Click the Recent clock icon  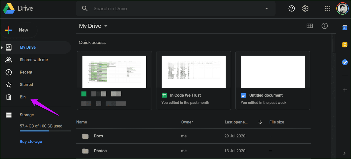pyautogui.click(x=9, y=72)
